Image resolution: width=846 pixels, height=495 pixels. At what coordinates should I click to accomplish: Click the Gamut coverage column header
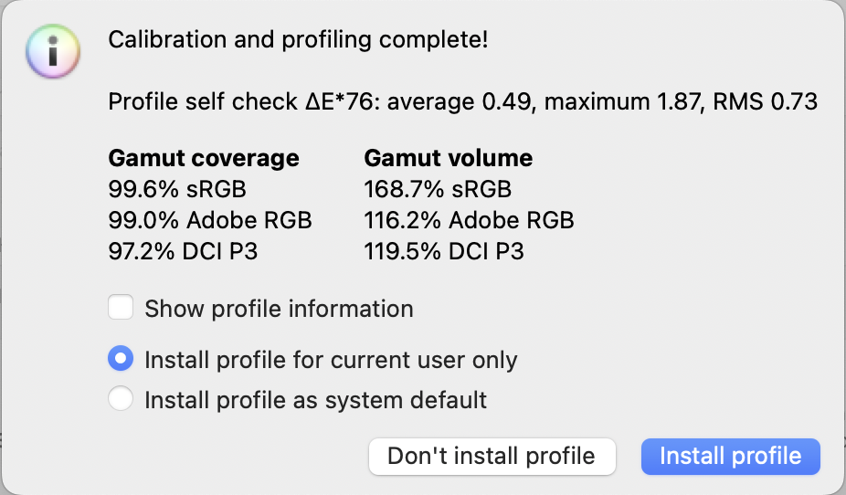[x=204, y=158]
